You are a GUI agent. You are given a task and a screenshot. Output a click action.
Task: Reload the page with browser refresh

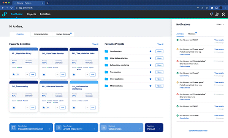[11, 8]
